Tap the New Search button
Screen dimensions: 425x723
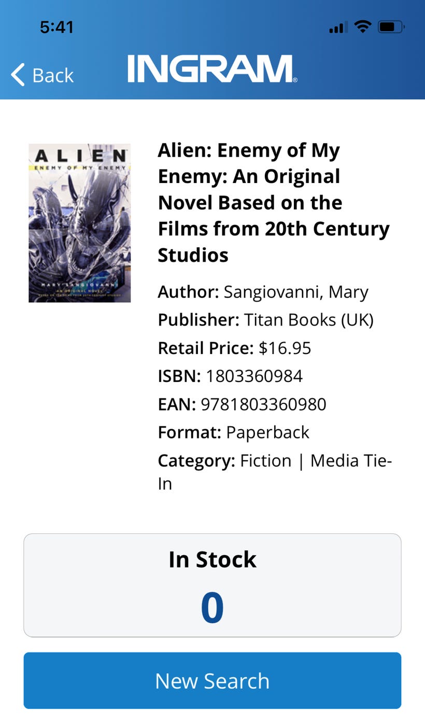212,681
